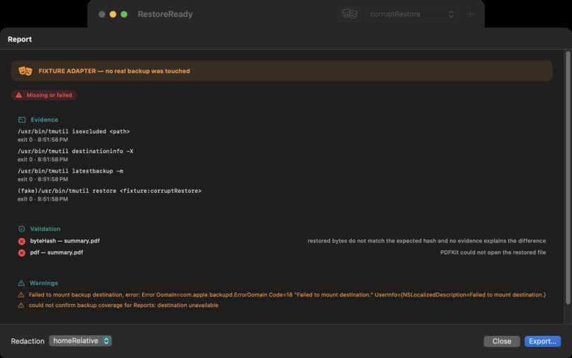The width and height of the screenshot is (572, 358).
Task: Click the RestoreReady window title
Action: click(165, 14)
